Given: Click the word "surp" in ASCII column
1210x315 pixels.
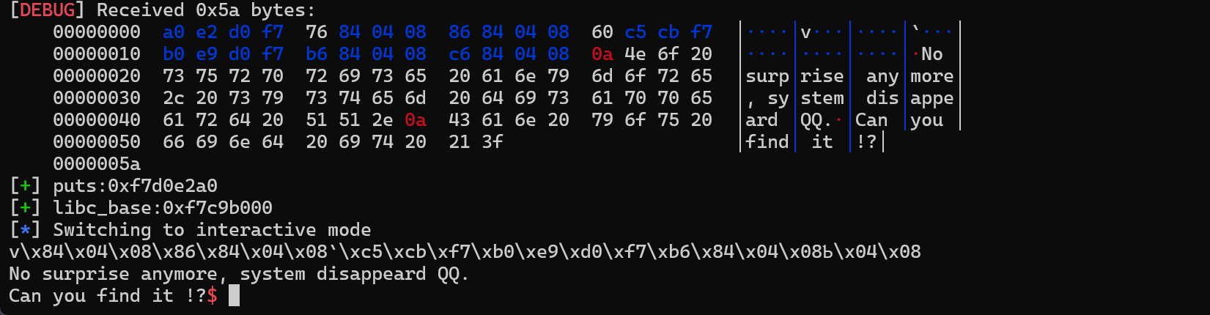Looking at the screenshot, I should pos(767,76).
